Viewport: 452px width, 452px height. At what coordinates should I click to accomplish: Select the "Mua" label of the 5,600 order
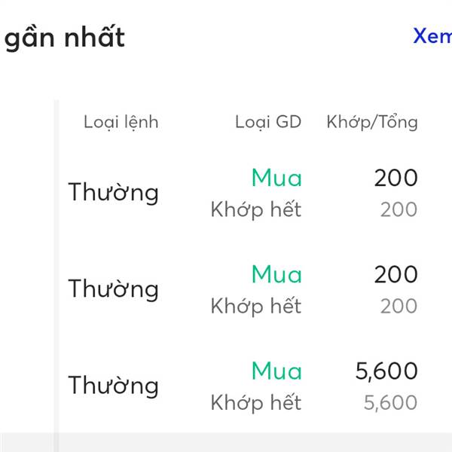click(276, 371)
